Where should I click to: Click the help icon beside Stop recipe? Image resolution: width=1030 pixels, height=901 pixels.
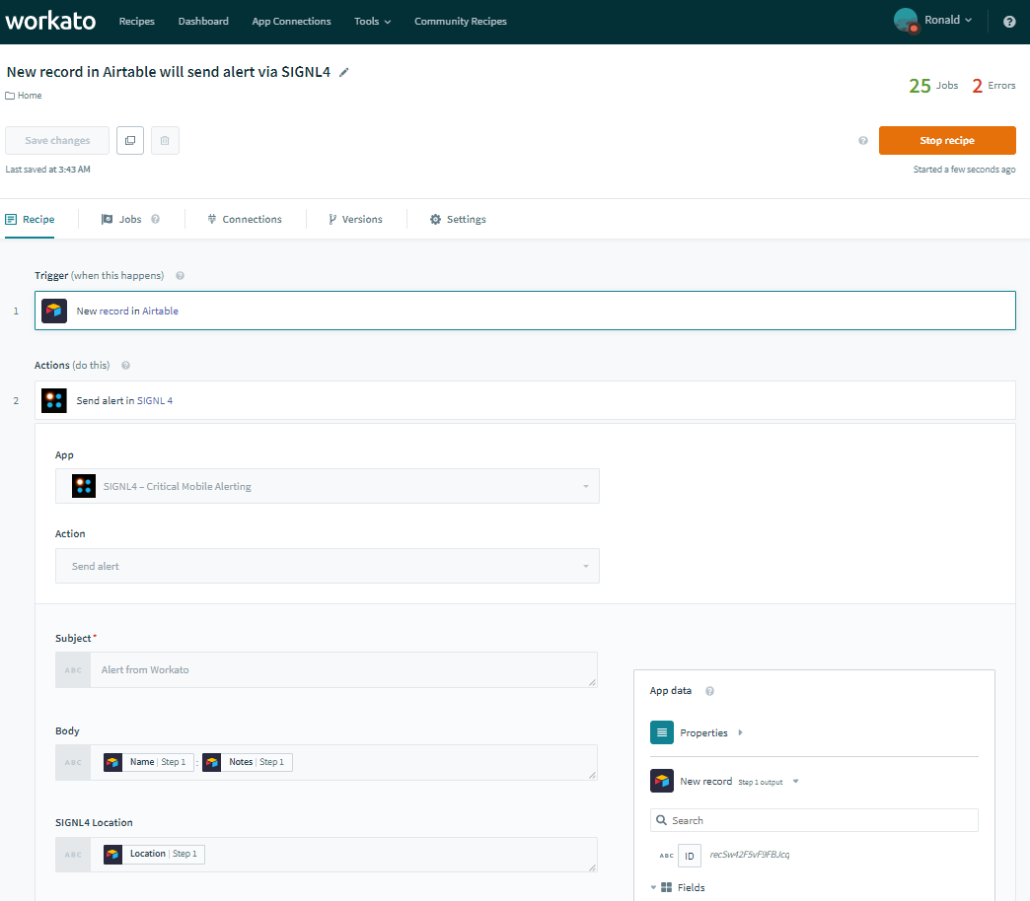coord(863,140)
